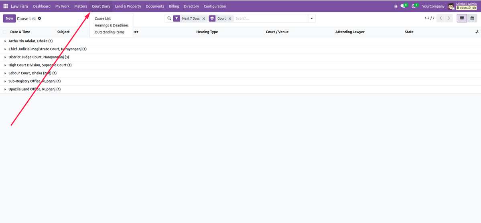481x223 pixels.
Task: Click the filter funnel icon on Next 7 Days
Action: (x=177, y=18)
